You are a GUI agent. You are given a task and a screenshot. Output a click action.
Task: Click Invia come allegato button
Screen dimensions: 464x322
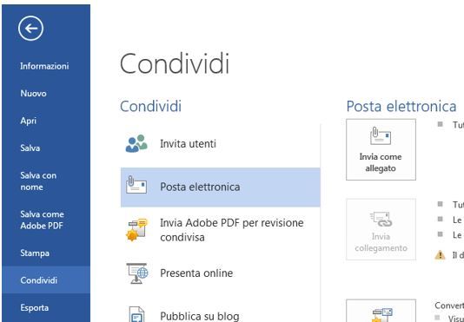click(x=381, y=149)
